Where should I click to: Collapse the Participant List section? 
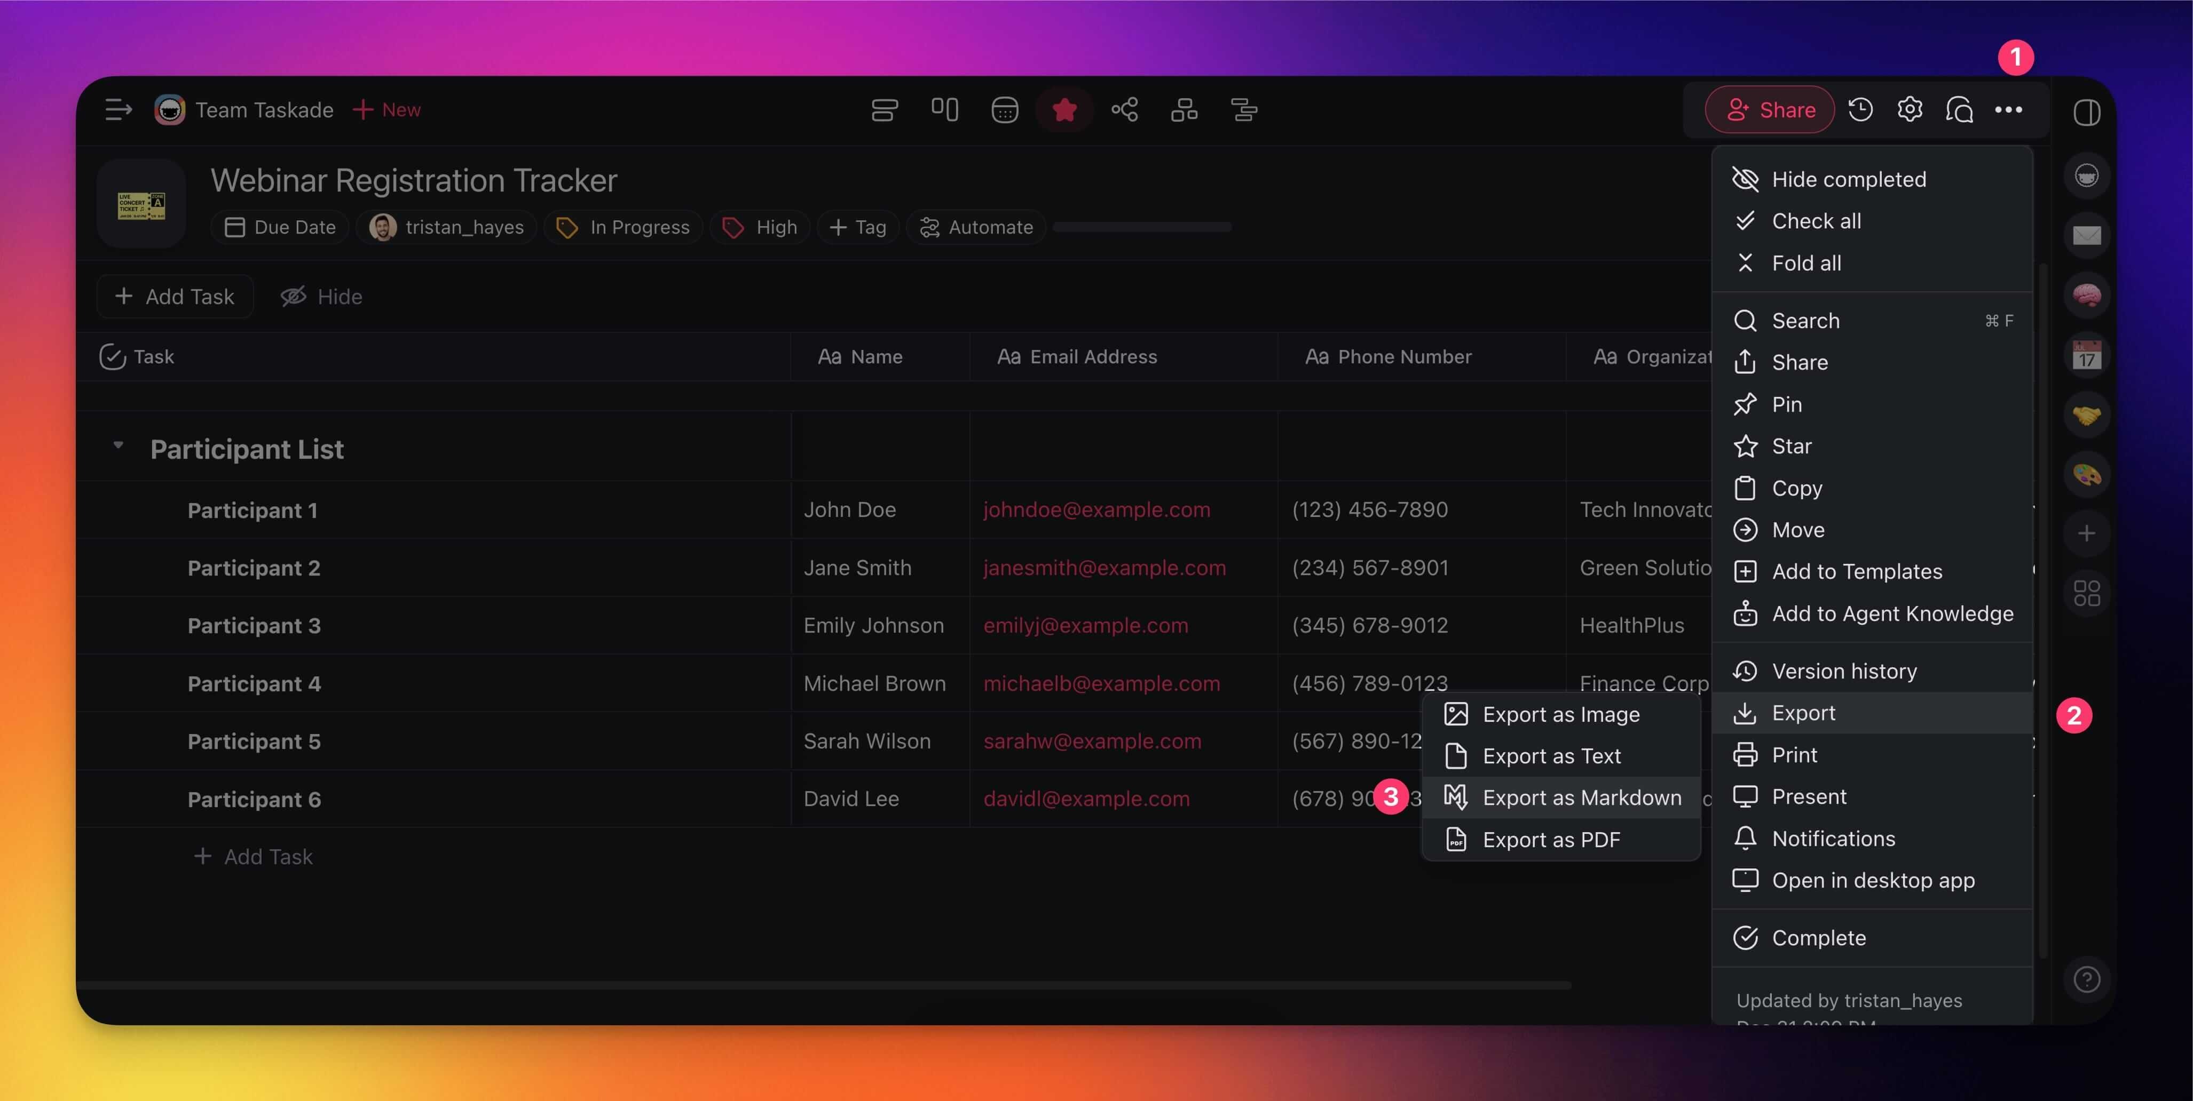[x=119, y=446]
